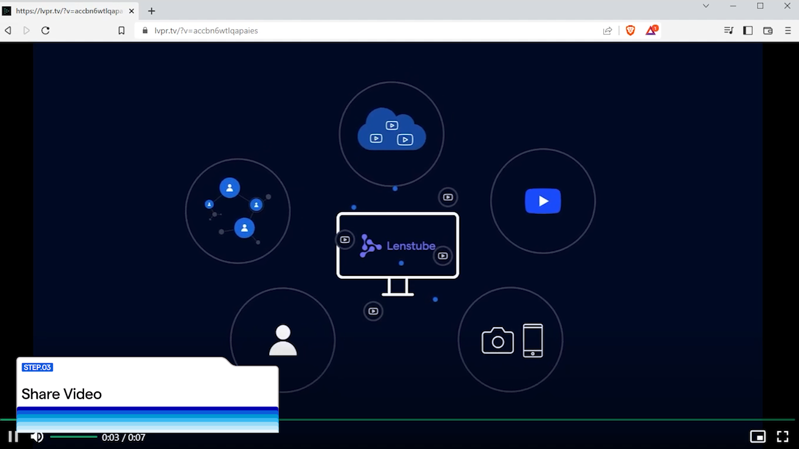Mute the video with the speaker icon
This screenshot has height=449, width=799.
37,437
